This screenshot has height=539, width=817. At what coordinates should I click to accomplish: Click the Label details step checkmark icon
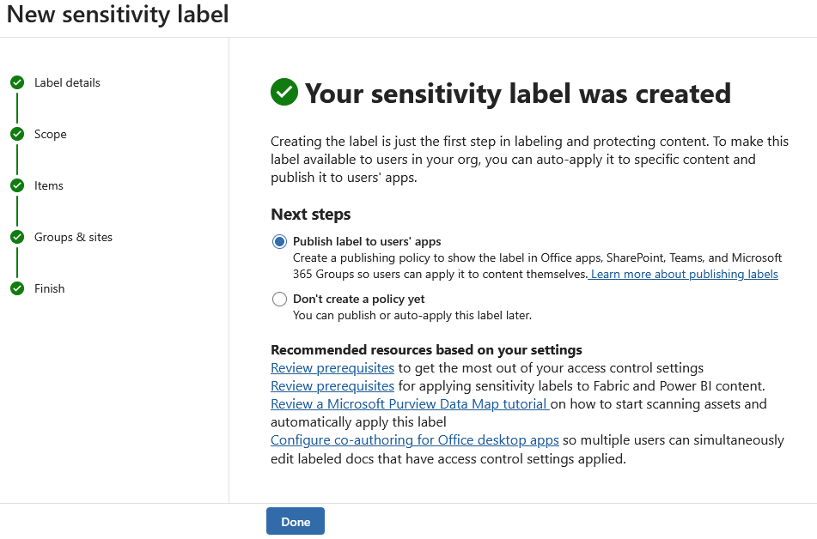pyautogui.click(x=16, y=82)
